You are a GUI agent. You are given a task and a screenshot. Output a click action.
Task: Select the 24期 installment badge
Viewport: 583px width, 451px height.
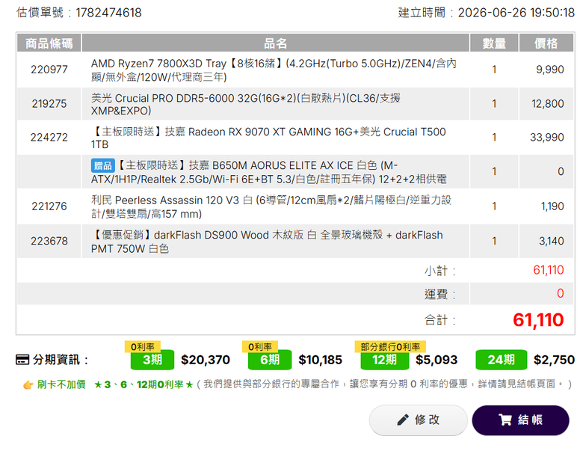[x=502, y=360]
